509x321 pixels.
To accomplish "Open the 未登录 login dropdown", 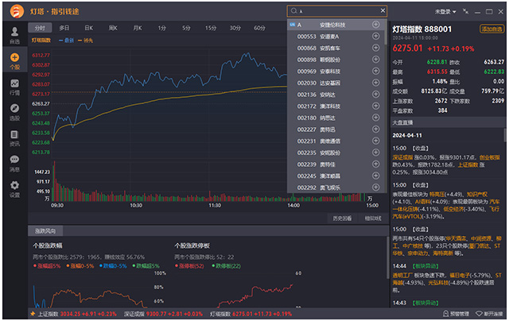I will coord(445,12).
